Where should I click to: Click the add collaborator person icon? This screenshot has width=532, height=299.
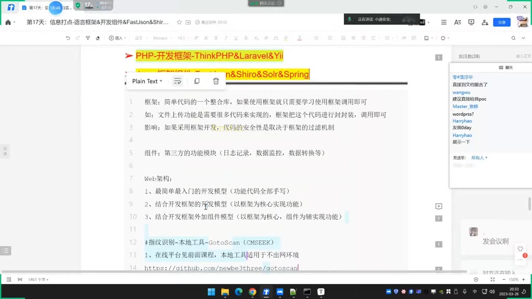[485, 22]
